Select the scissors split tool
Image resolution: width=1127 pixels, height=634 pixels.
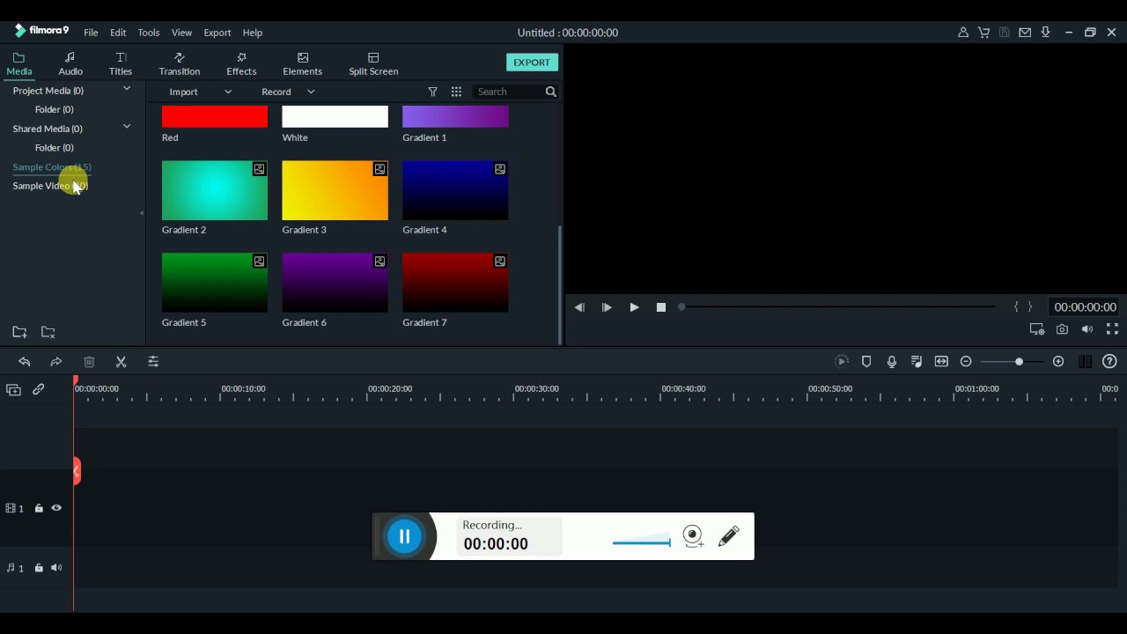coord(122,362)
